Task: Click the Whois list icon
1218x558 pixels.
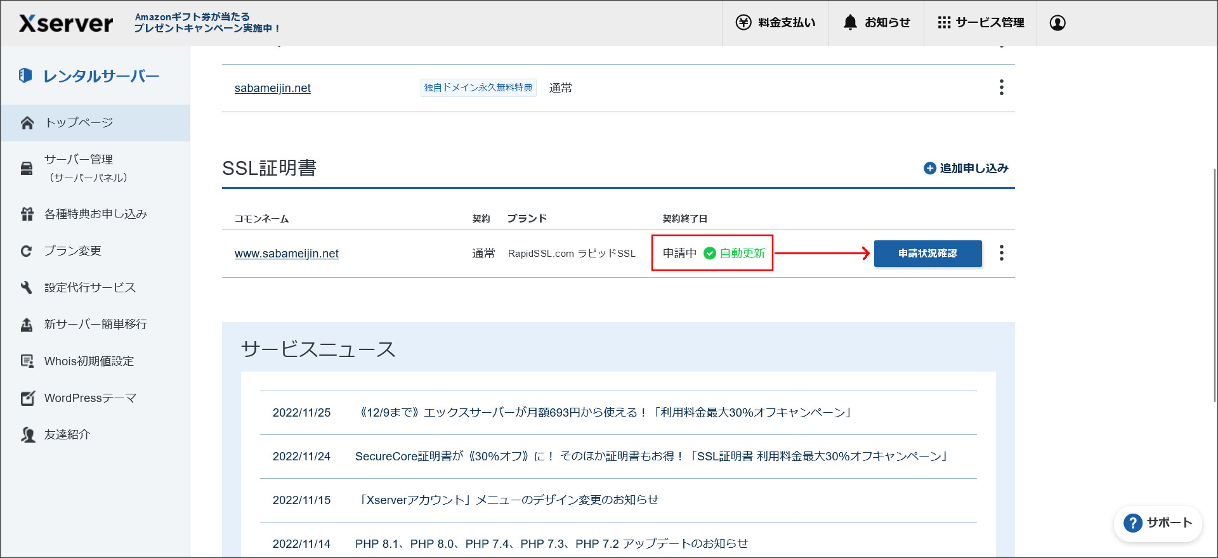Action: (27, 361)
